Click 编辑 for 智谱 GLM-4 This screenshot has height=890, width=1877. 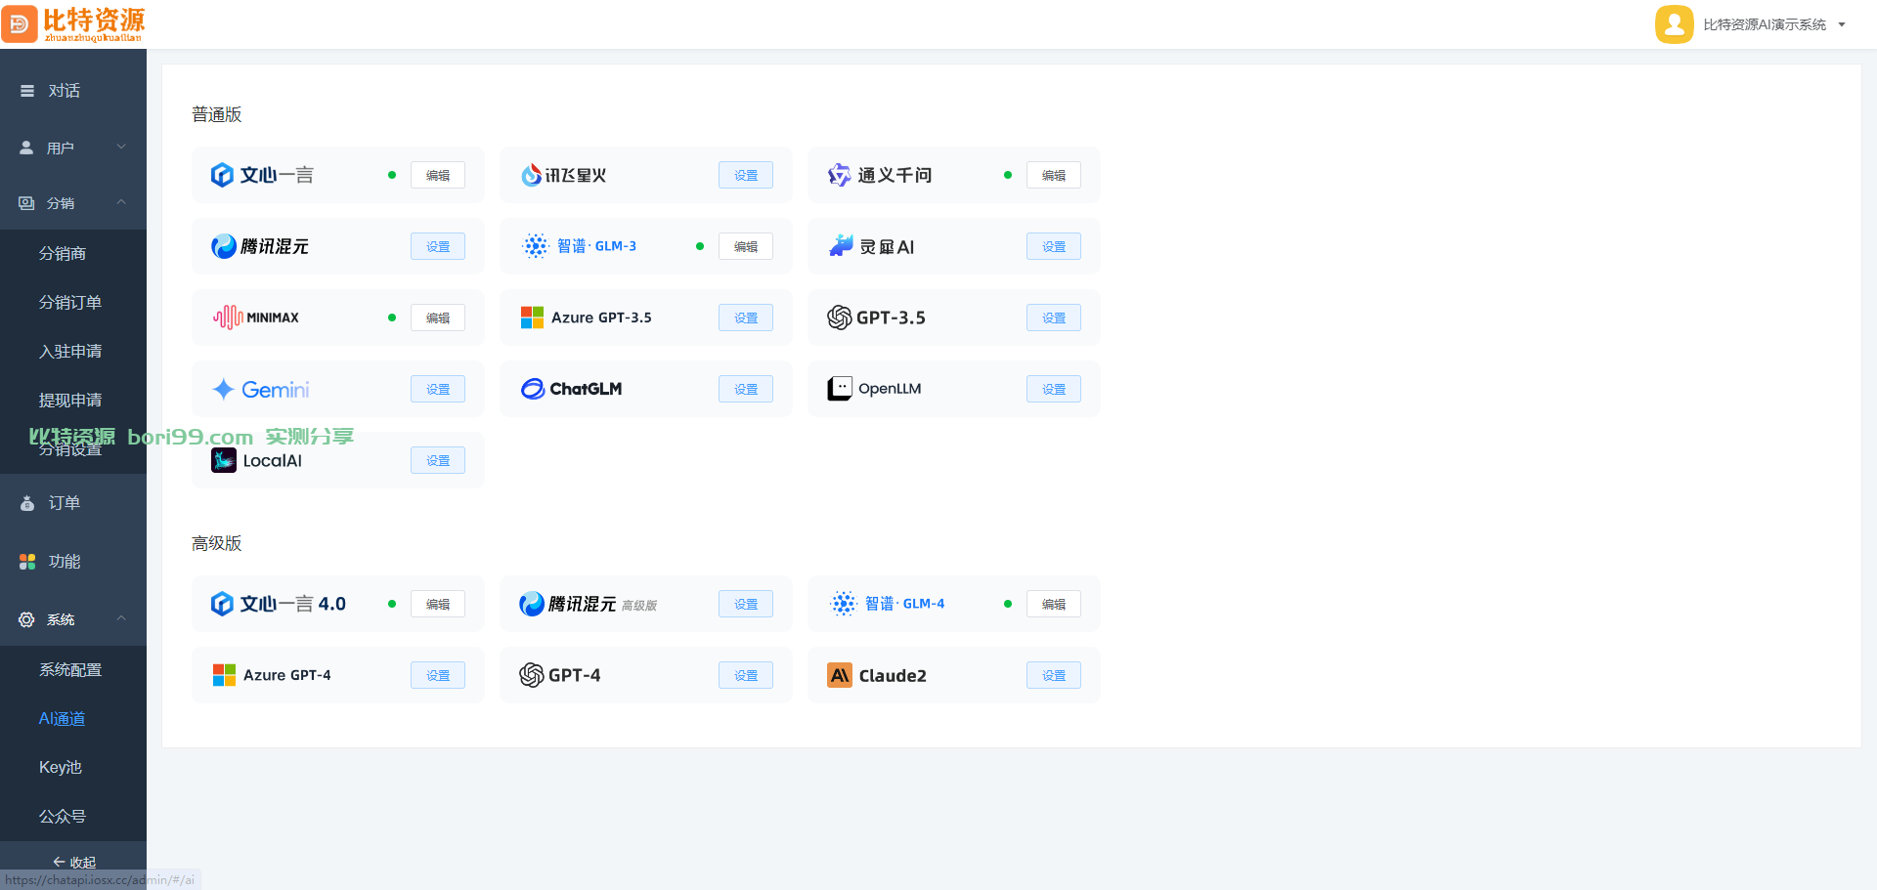[1054, 604]
